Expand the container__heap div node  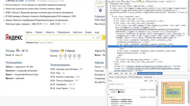click(x=118, y=51)
